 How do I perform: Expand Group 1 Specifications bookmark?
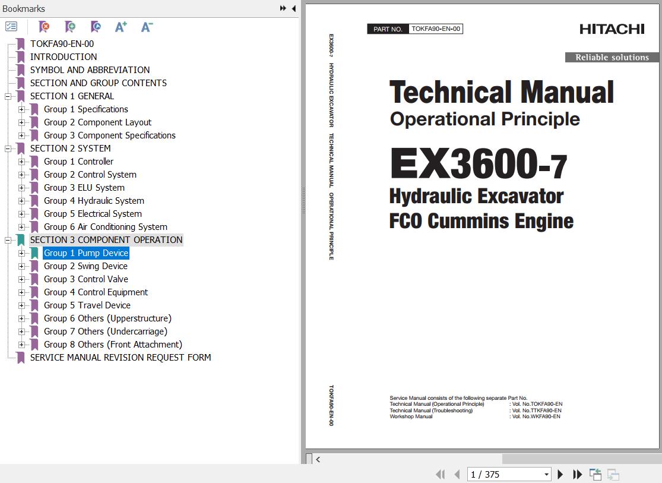coord(21,109)
